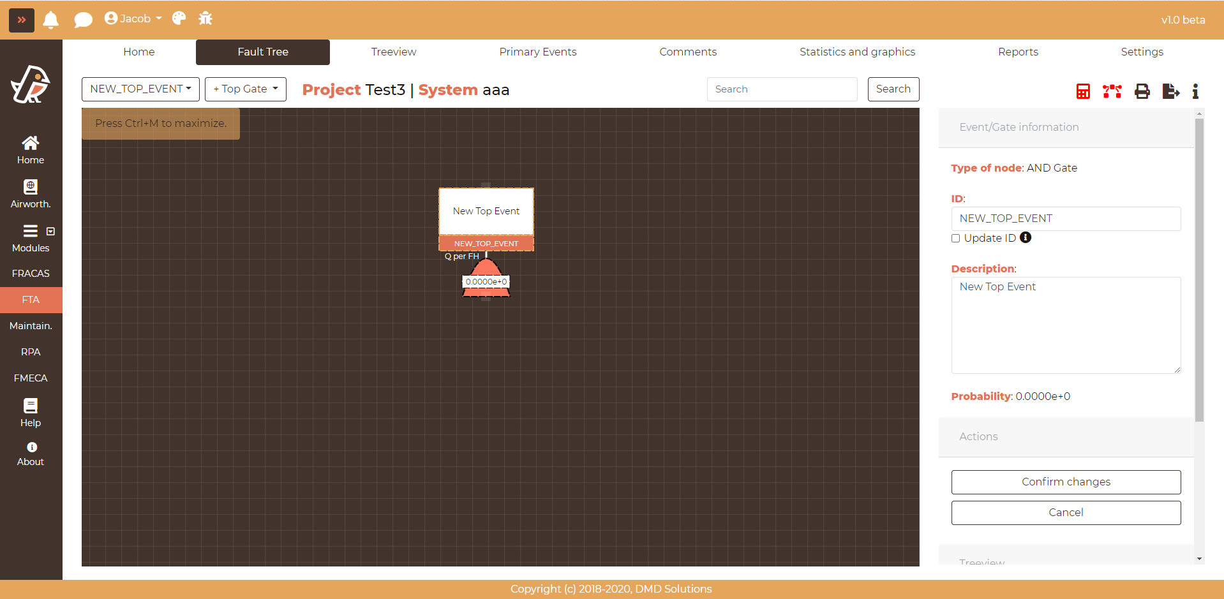The image size is (1224, 599).
Task: Click the Search text field
Action: pyautogui.click(x=781, y=89)
